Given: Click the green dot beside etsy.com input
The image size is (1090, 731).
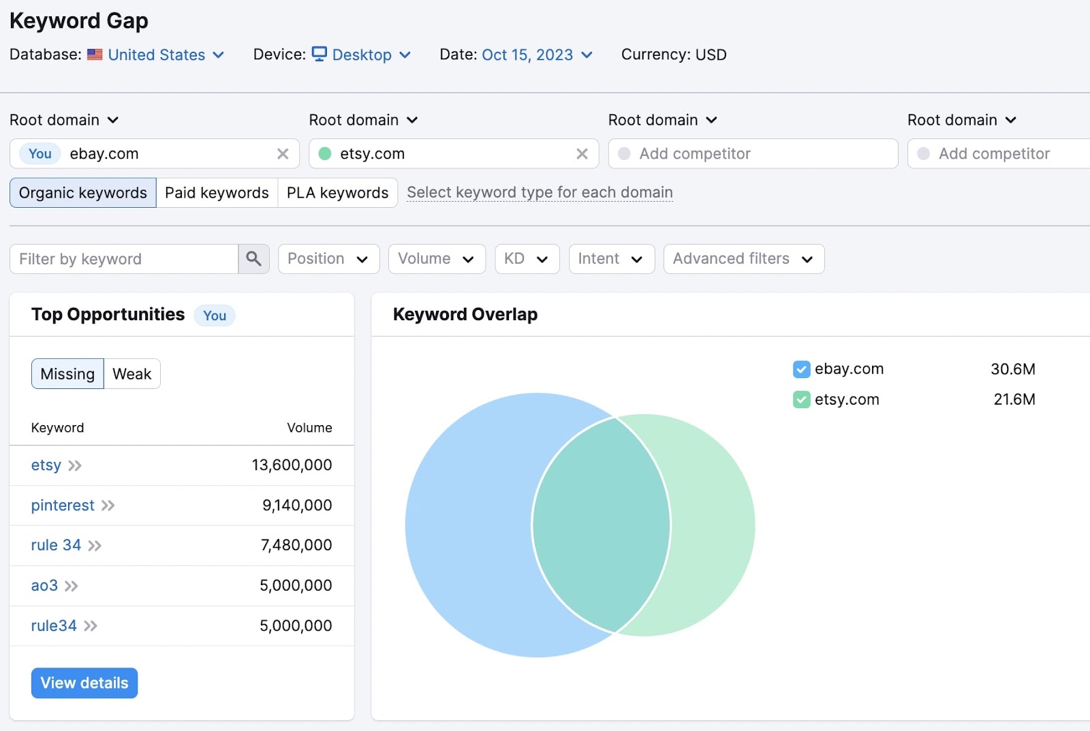Looking at the screenshot, I should [325, 154].
